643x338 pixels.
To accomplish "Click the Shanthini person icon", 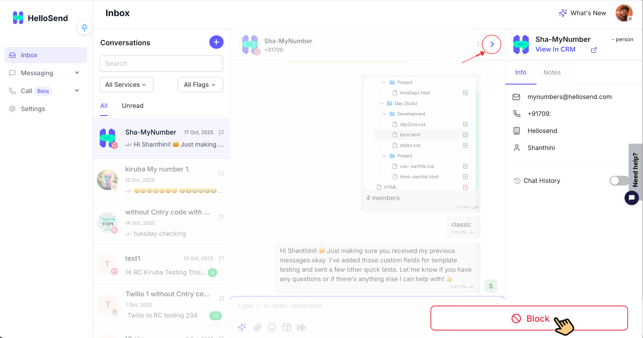I will (x=516, y=148).
